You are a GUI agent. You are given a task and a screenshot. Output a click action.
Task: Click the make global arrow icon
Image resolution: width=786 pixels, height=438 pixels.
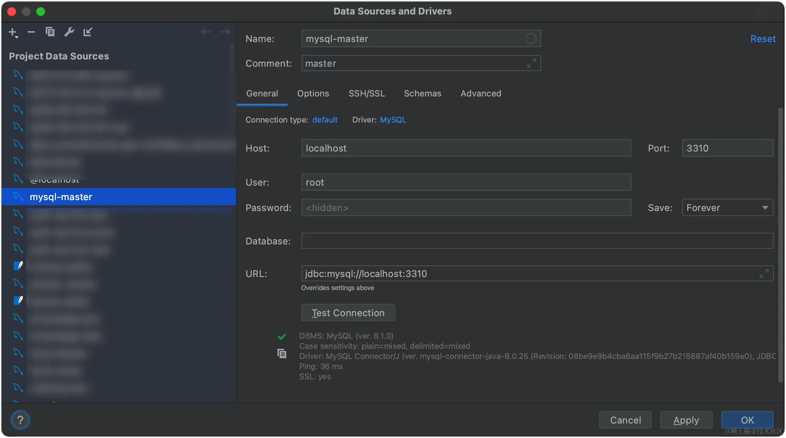click(88, 32)
